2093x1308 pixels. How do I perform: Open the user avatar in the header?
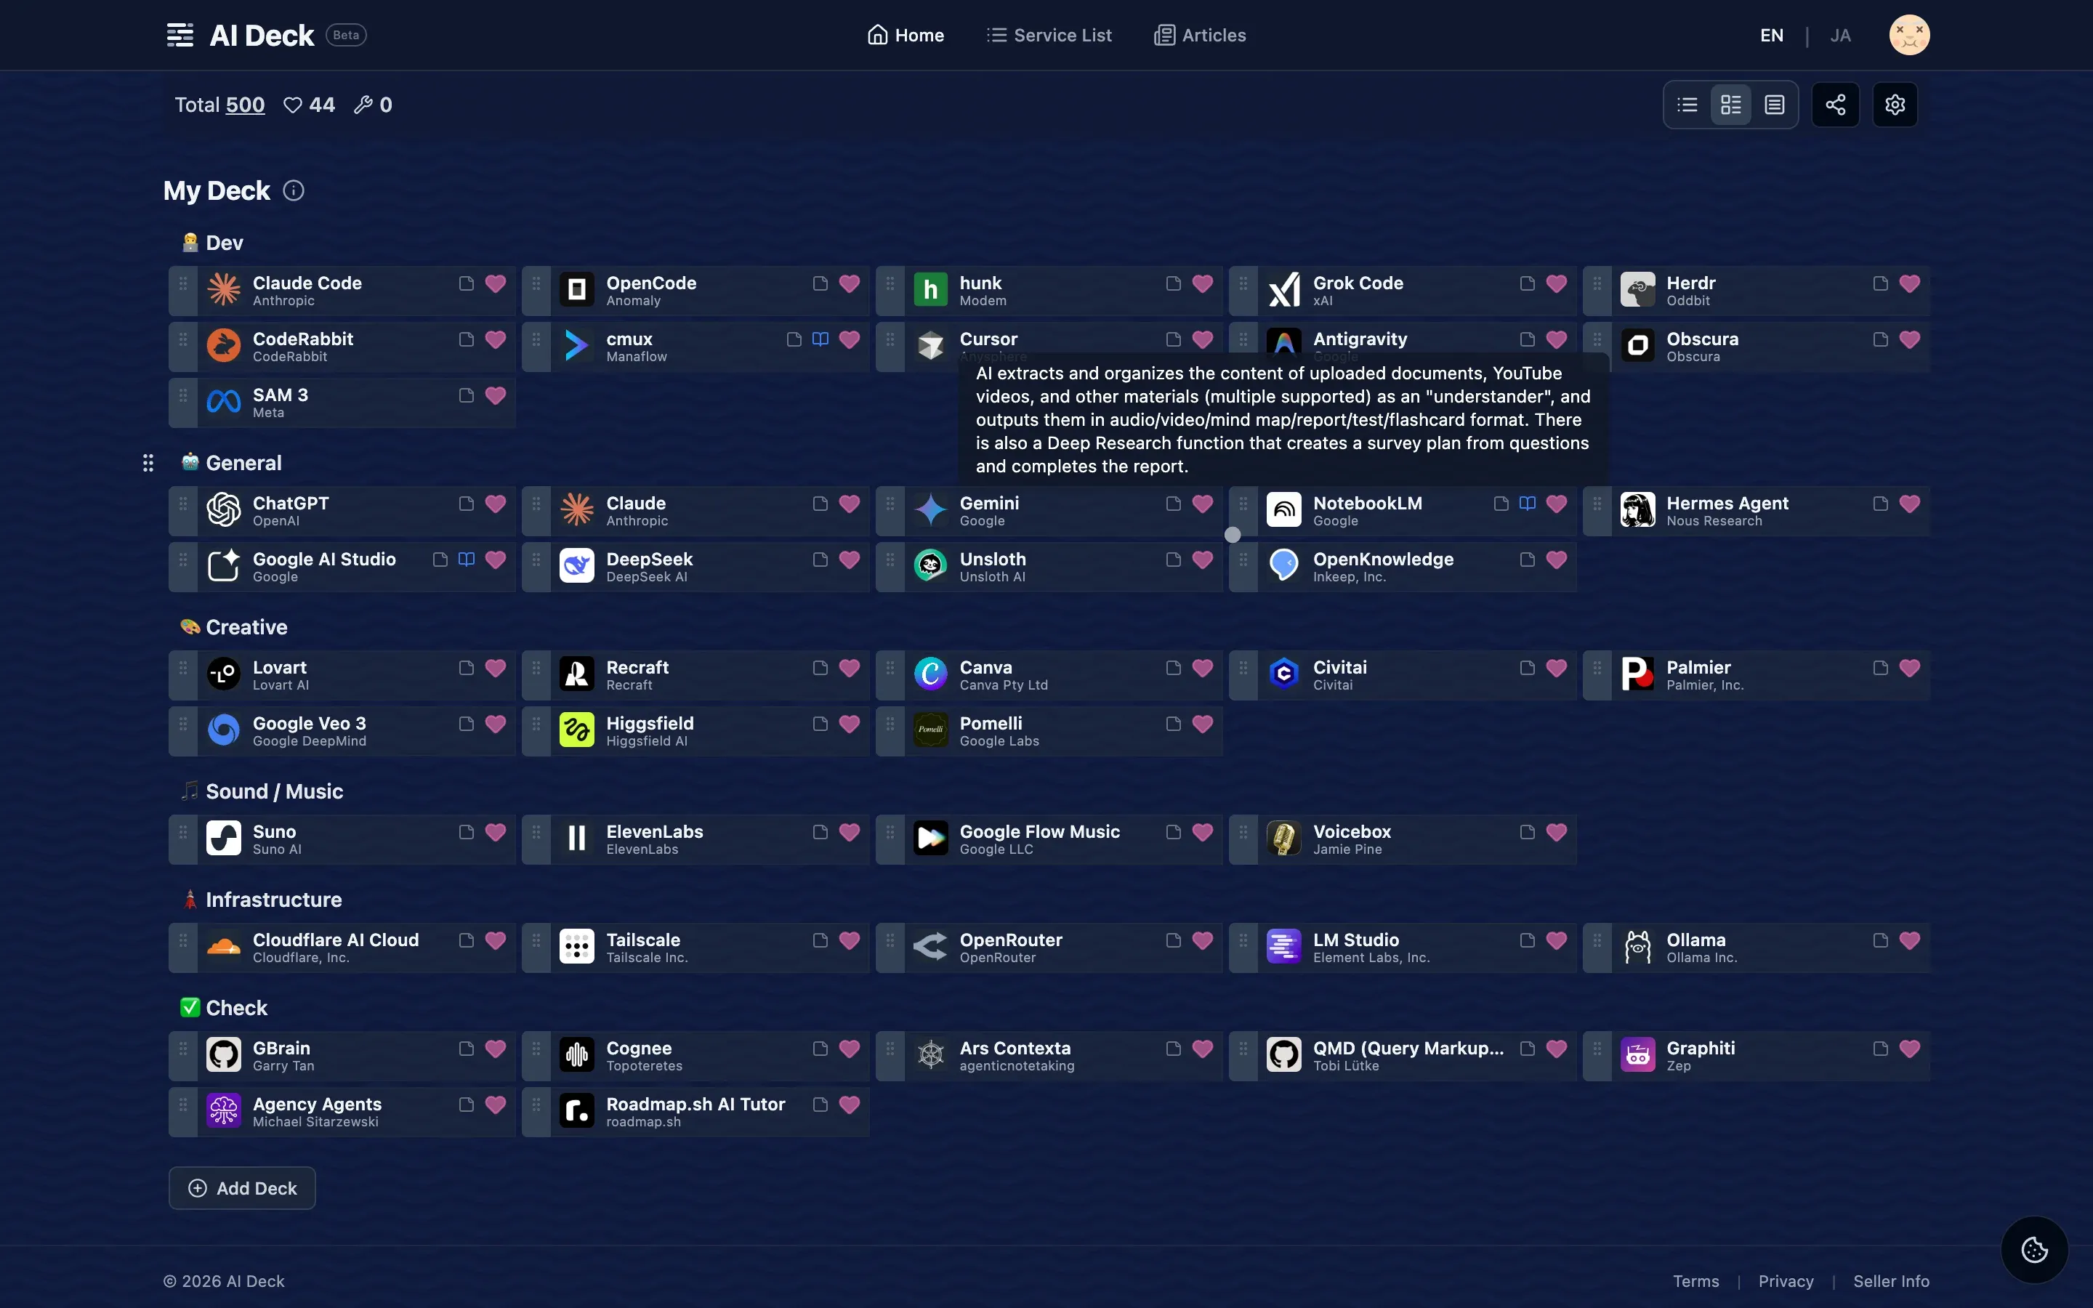pyautogui.click(x=1909, y=36)
